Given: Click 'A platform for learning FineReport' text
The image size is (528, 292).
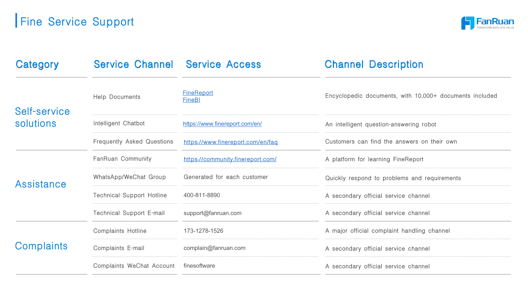Looking at the screenshot, I should click(374, 159).
